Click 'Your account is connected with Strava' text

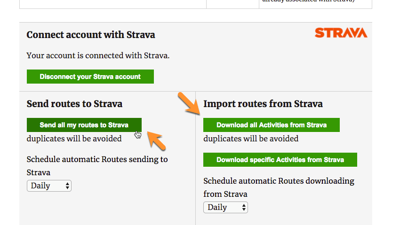tap(98, 55)
